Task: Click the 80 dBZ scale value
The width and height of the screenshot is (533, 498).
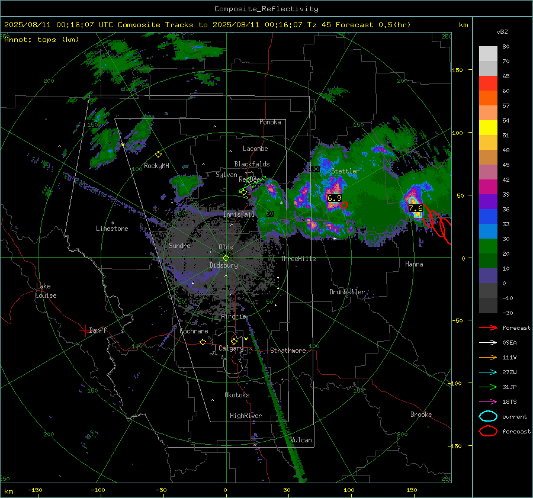Action: click(506, 47)
